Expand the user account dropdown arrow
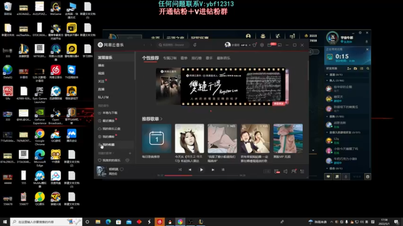 coord(249,45)
